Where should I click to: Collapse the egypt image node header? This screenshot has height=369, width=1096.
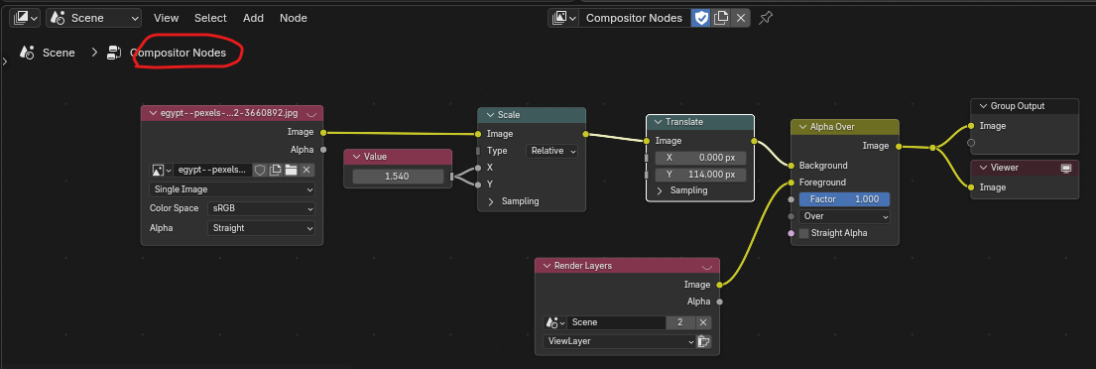click(x=152, y=113)
